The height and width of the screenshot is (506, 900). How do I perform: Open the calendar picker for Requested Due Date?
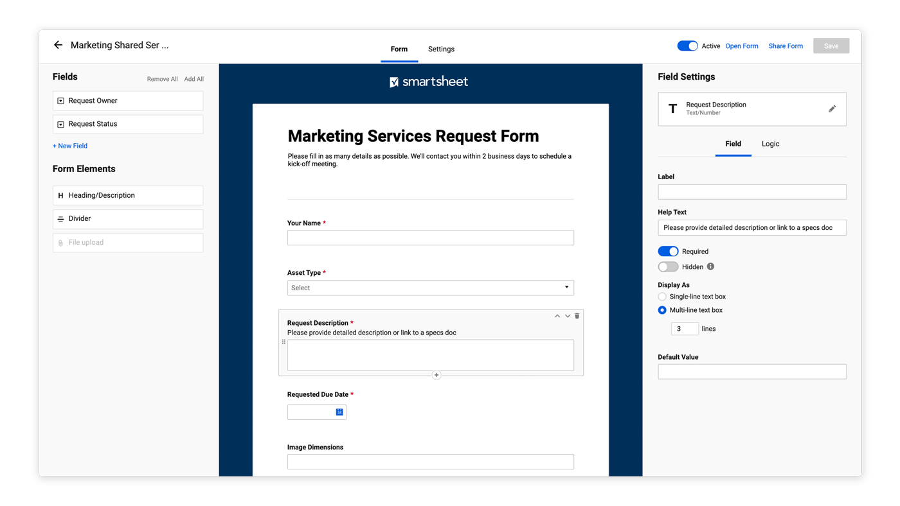point(339,412)
